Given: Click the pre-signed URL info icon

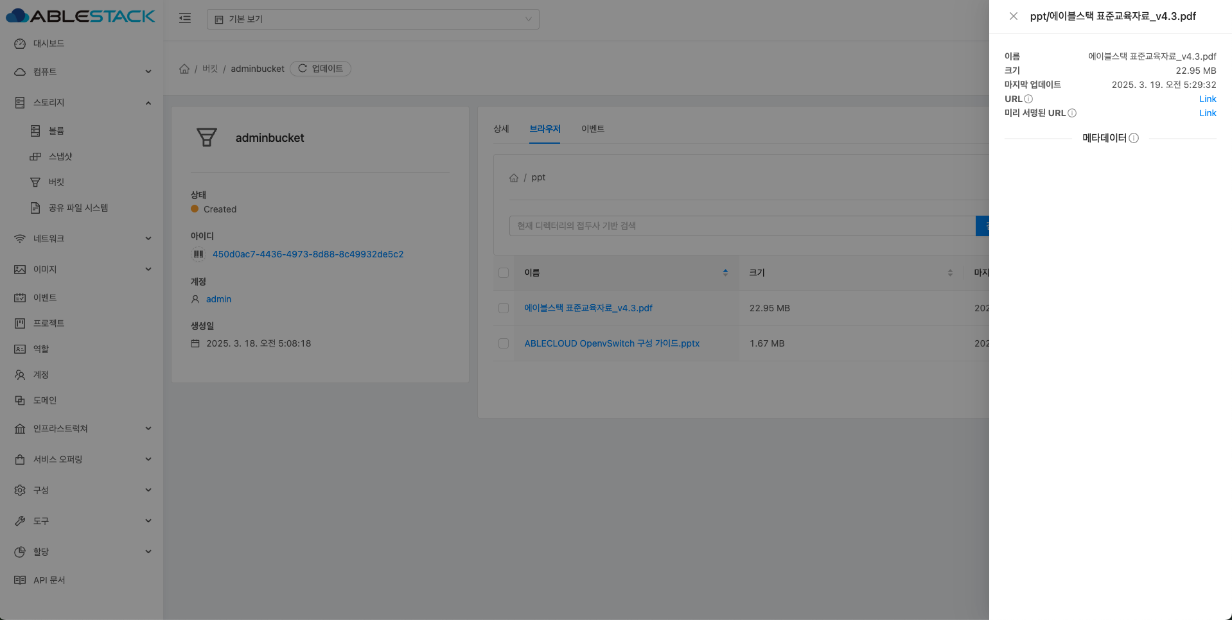Looking at the screenshot, I should [1072, 113].
